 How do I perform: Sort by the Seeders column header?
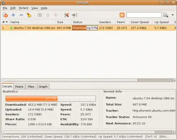tap(107, 22)
